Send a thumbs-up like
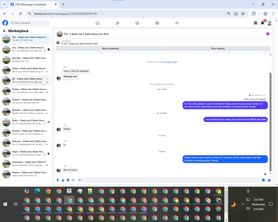Screen dimensions: 278x222 click(x=269, y=180)
